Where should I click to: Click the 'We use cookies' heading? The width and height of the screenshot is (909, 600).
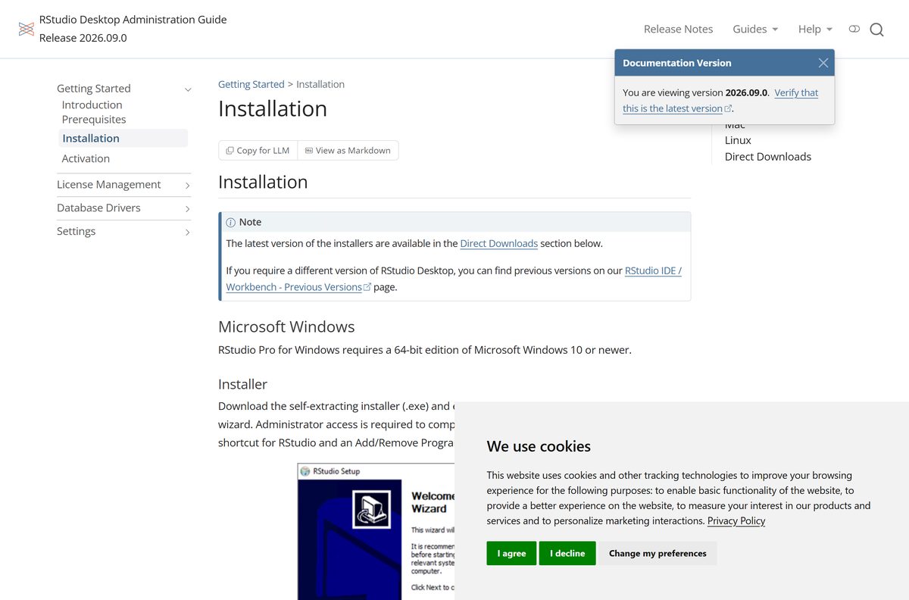click(x=539, y=446)
